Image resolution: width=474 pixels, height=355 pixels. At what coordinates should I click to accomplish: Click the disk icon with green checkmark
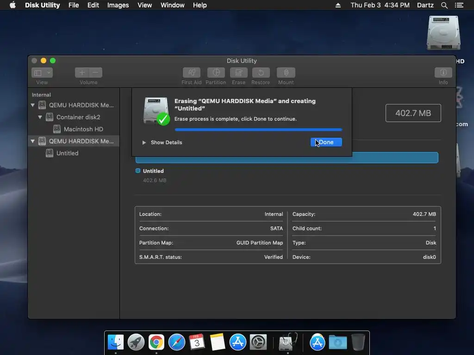click(156, 111)
